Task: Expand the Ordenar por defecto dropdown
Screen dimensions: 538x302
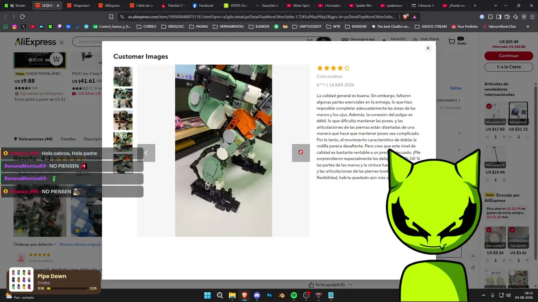Action: [x=35, y=245]
